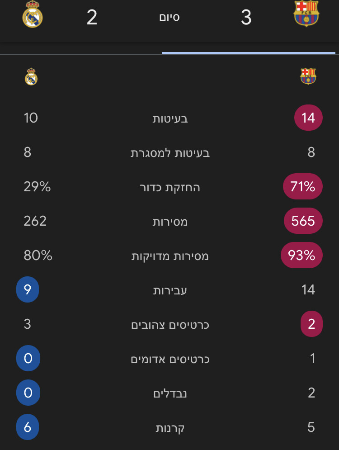Click Real Madrid's score of 2
The height and width of the screenshot is (450, 339).
[x=92, y=18]
